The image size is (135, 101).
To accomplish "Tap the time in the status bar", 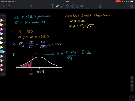I will click(x=4, y=1).
